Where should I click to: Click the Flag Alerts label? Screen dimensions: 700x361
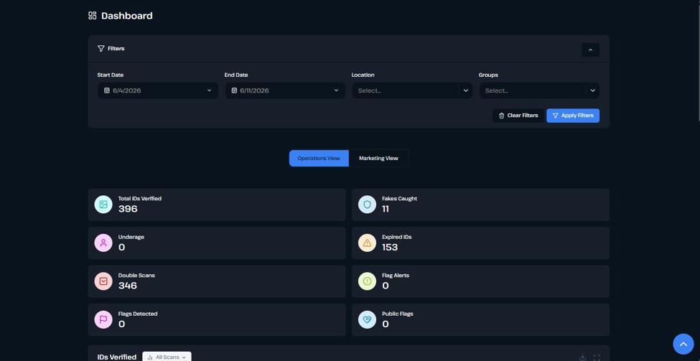pos(396,276)
